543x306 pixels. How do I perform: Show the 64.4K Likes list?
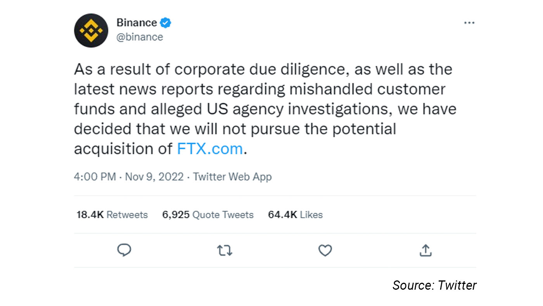point(295,215)
